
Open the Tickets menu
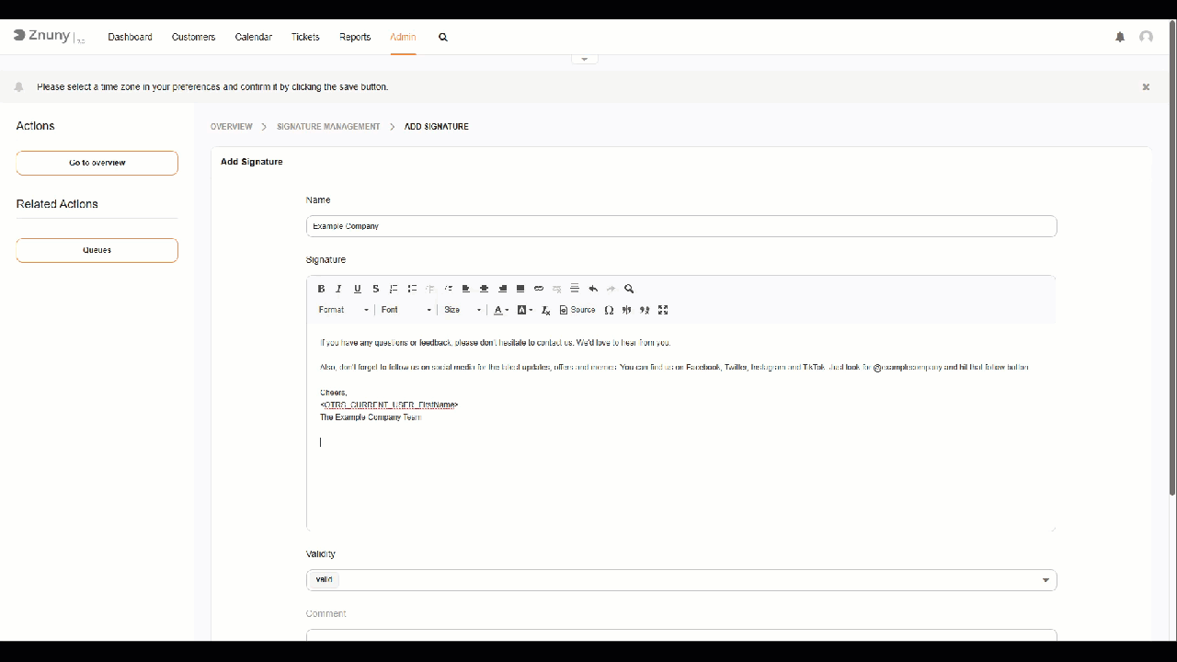[x=305, y=37]
